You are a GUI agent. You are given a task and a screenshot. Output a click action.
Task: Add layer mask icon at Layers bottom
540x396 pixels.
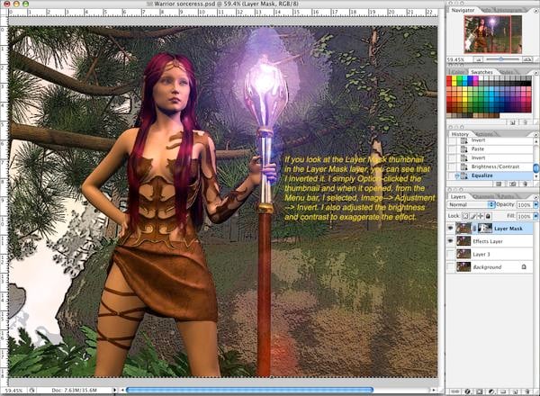480,391
